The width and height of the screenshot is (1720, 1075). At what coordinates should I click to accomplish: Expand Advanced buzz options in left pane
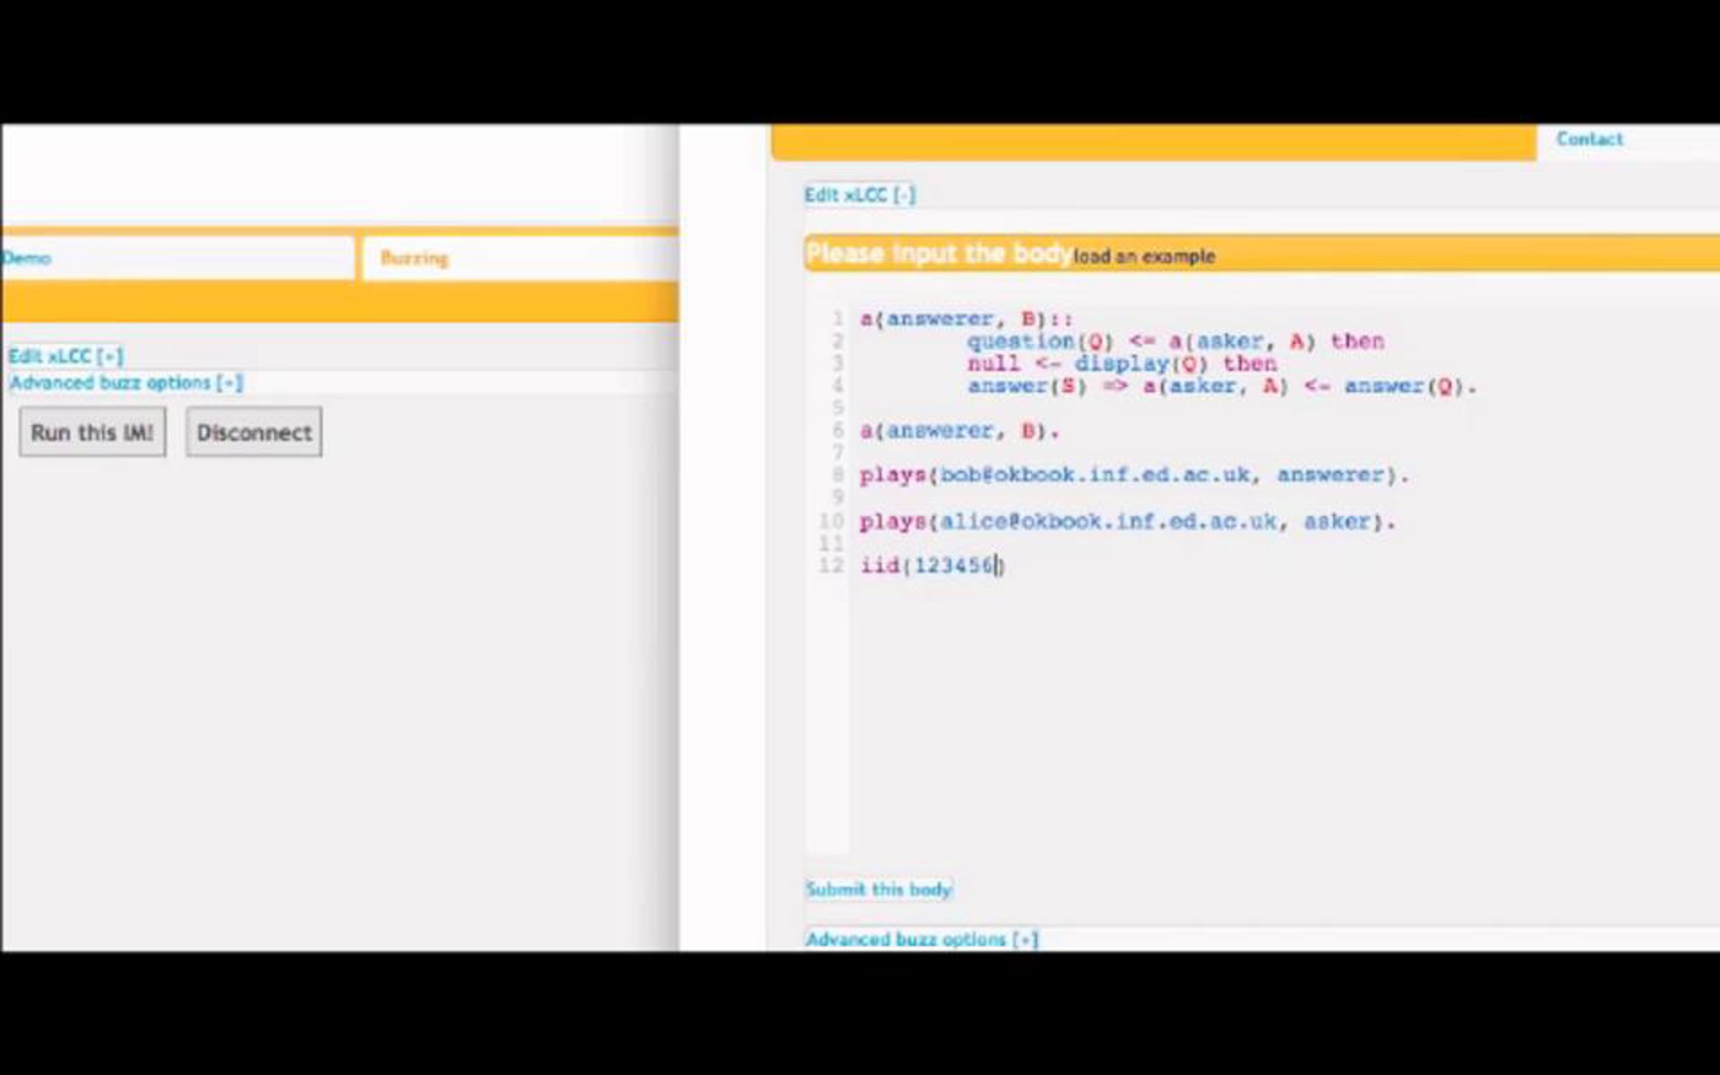(126, 383)
